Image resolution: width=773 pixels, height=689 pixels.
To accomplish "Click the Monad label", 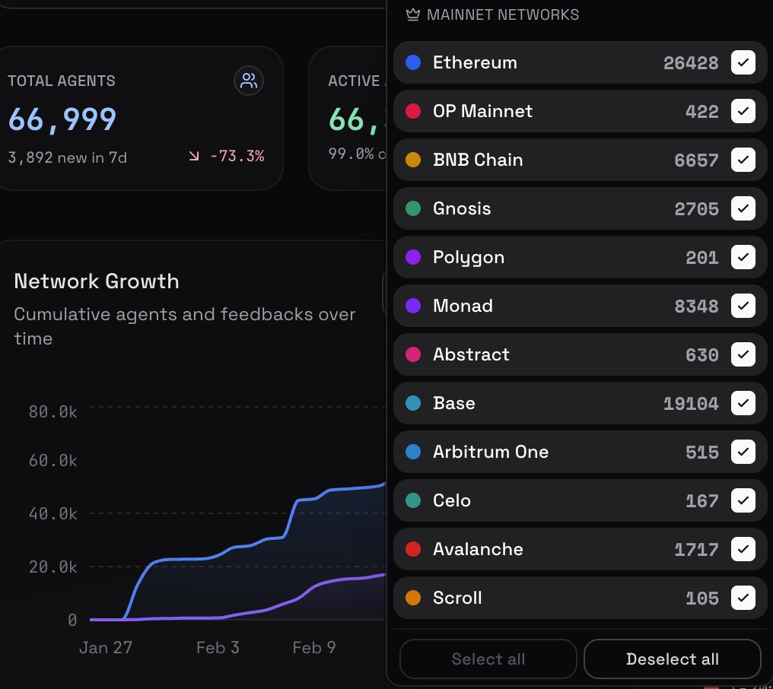I will pyautogui.click(x=463, y=306).
